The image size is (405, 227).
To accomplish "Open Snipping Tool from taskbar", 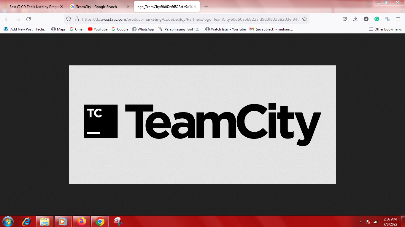I will pos(118,221).
